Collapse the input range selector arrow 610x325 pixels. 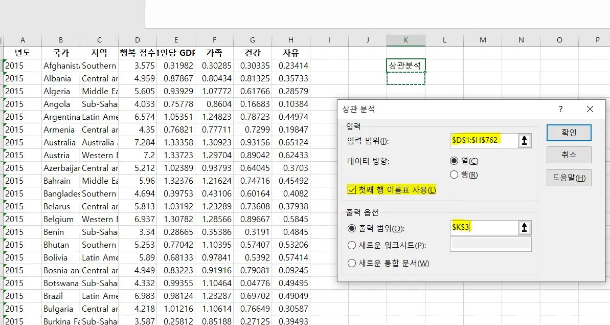(524, 141)
